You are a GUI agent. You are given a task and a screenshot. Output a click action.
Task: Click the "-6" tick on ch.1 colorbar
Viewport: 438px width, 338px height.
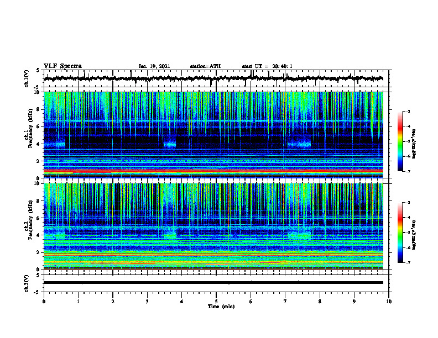coord(408,156)
